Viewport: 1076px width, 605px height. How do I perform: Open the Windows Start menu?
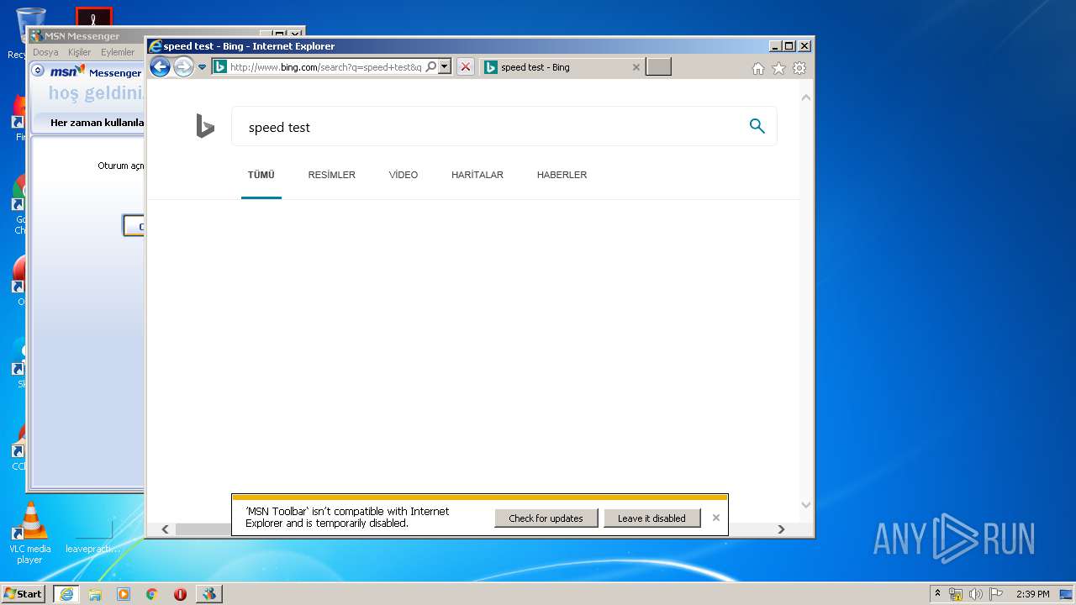tap(24, 593)
